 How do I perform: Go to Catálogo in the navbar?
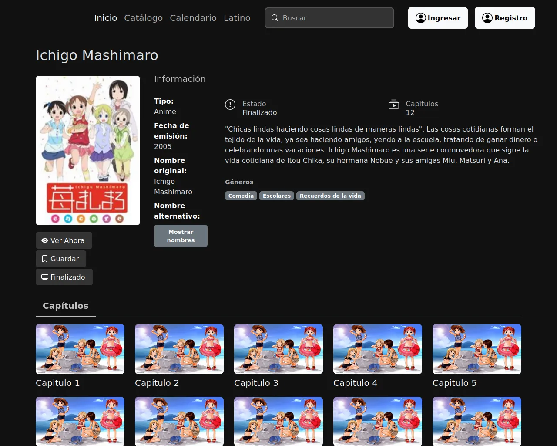click(x=143, y=18)
